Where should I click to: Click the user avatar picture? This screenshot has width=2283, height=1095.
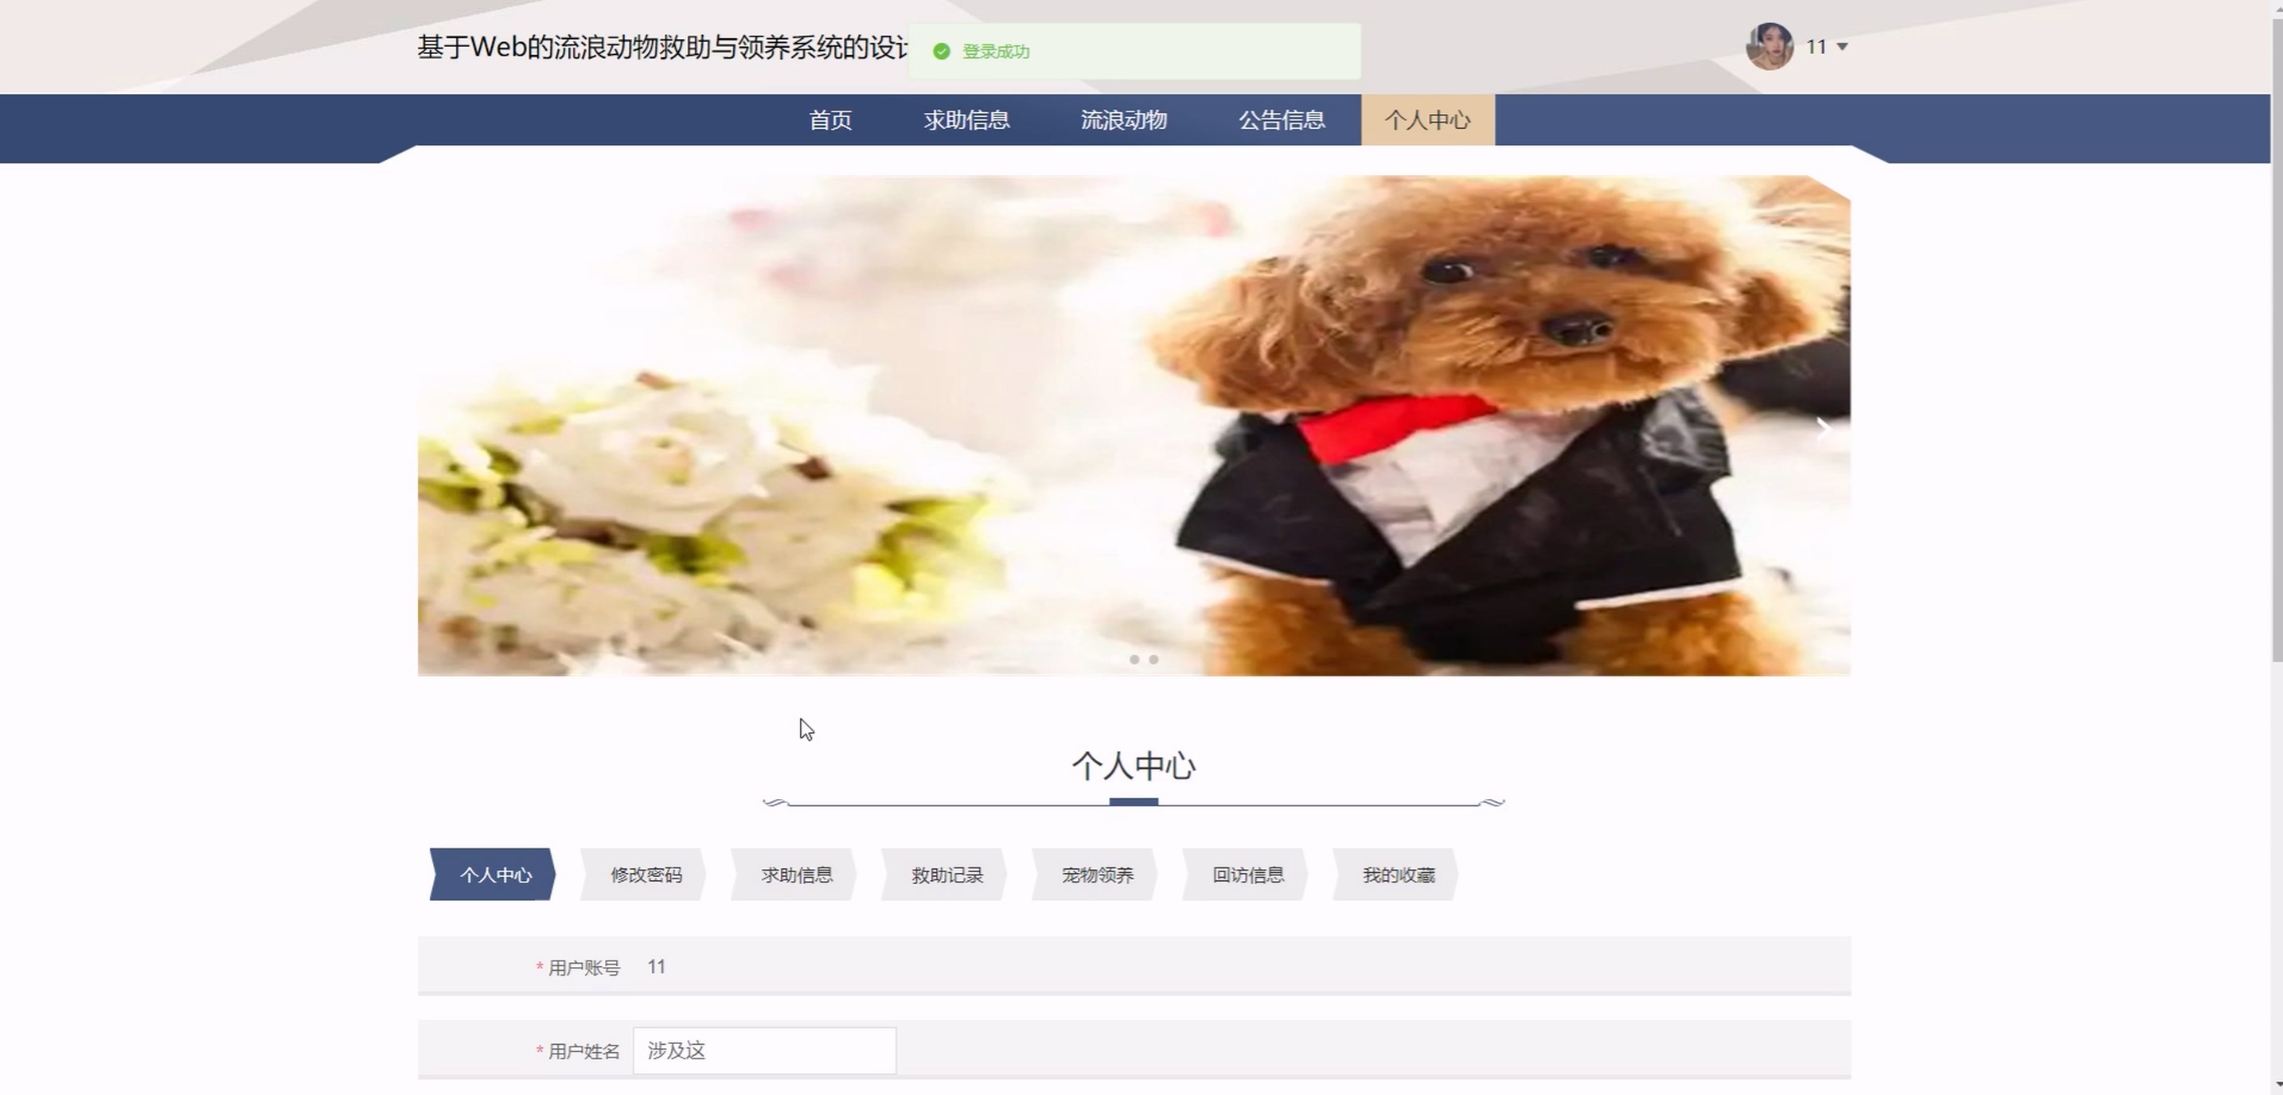click(x=1769, y=46)
